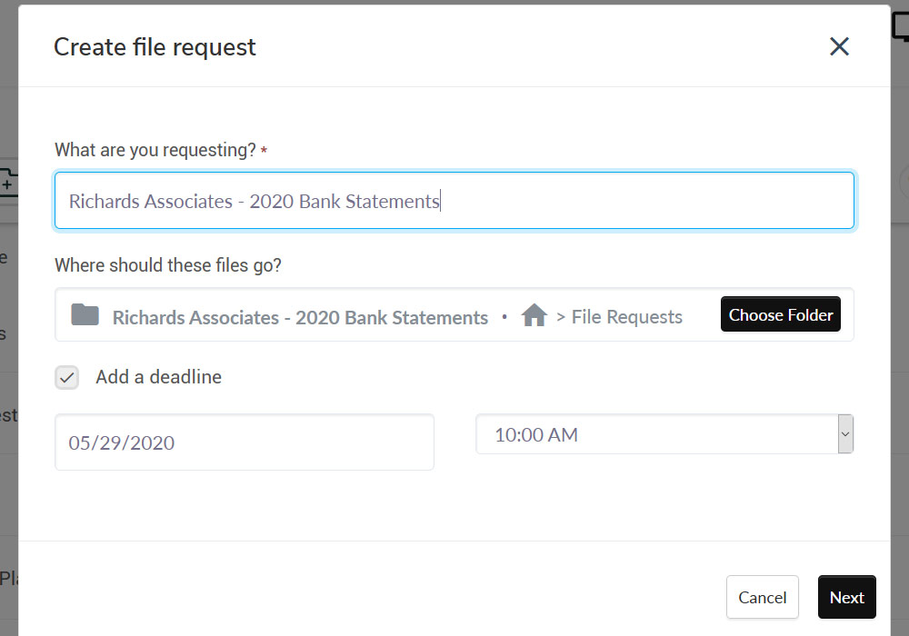Click the "Where should these files go?" label
909x636 pixels.
[x=168, y=265]
